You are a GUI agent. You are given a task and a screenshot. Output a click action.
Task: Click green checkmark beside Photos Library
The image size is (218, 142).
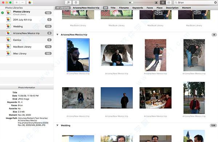pyautogui.click(x=3, y=13)
